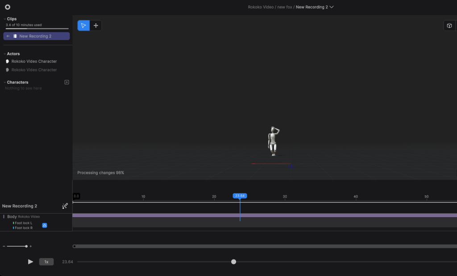This screenshot has width=457, height=276.
Task: Collapse the Actors section
Action: pyautogui.click(x=4, y=54)
